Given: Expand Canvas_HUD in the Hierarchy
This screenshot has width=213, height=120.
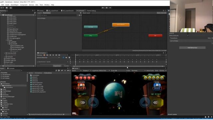Looking at the screenshot, I should (4, 53).
